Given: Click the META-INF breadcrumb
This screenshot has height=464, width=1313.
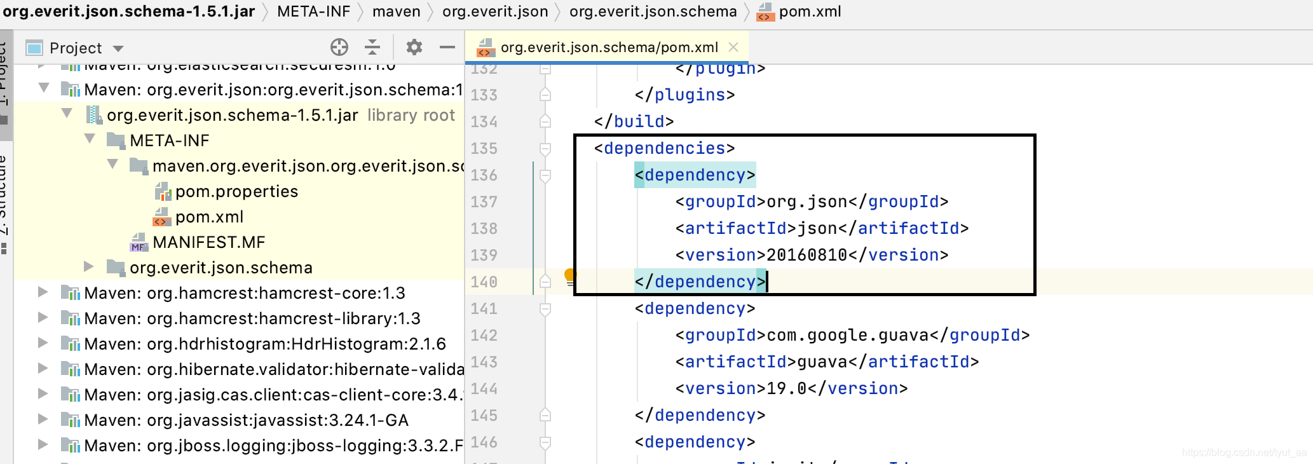Looking at the screenshot, I should [313, 11].
